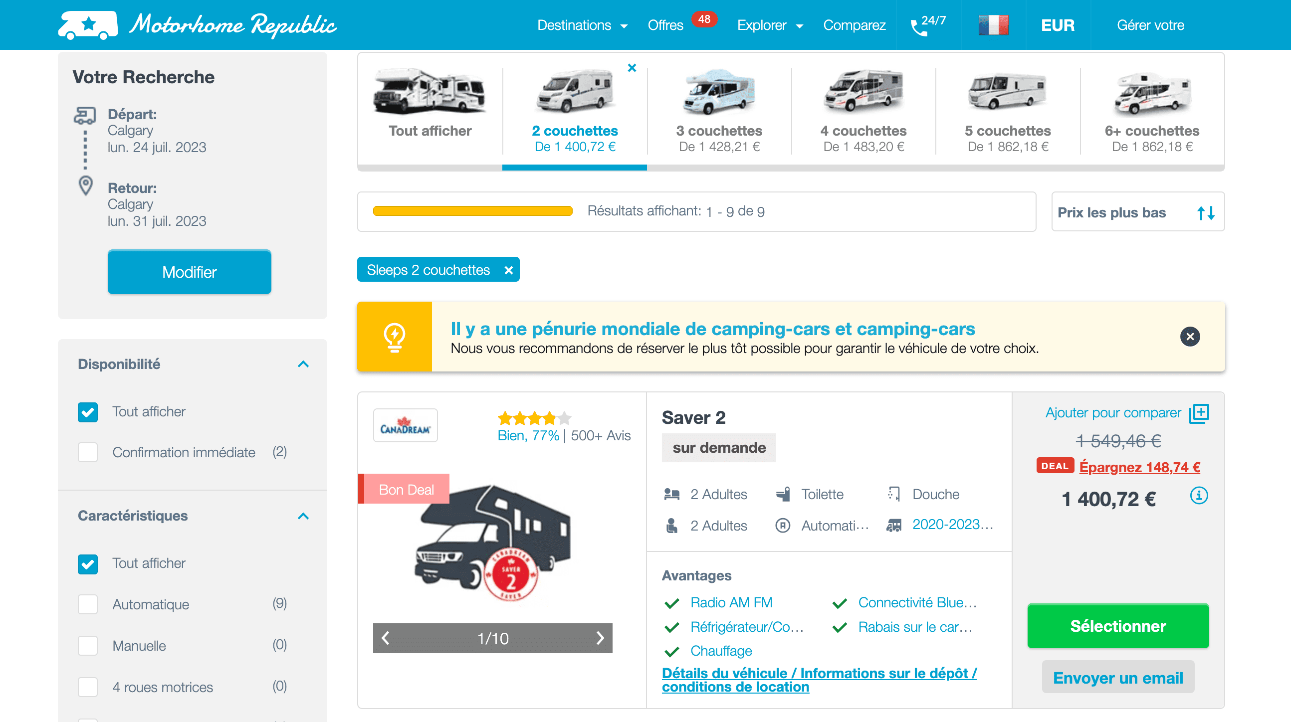Select the 4 couchettes tab
1291x722 pixels.
tap(863, 110)
